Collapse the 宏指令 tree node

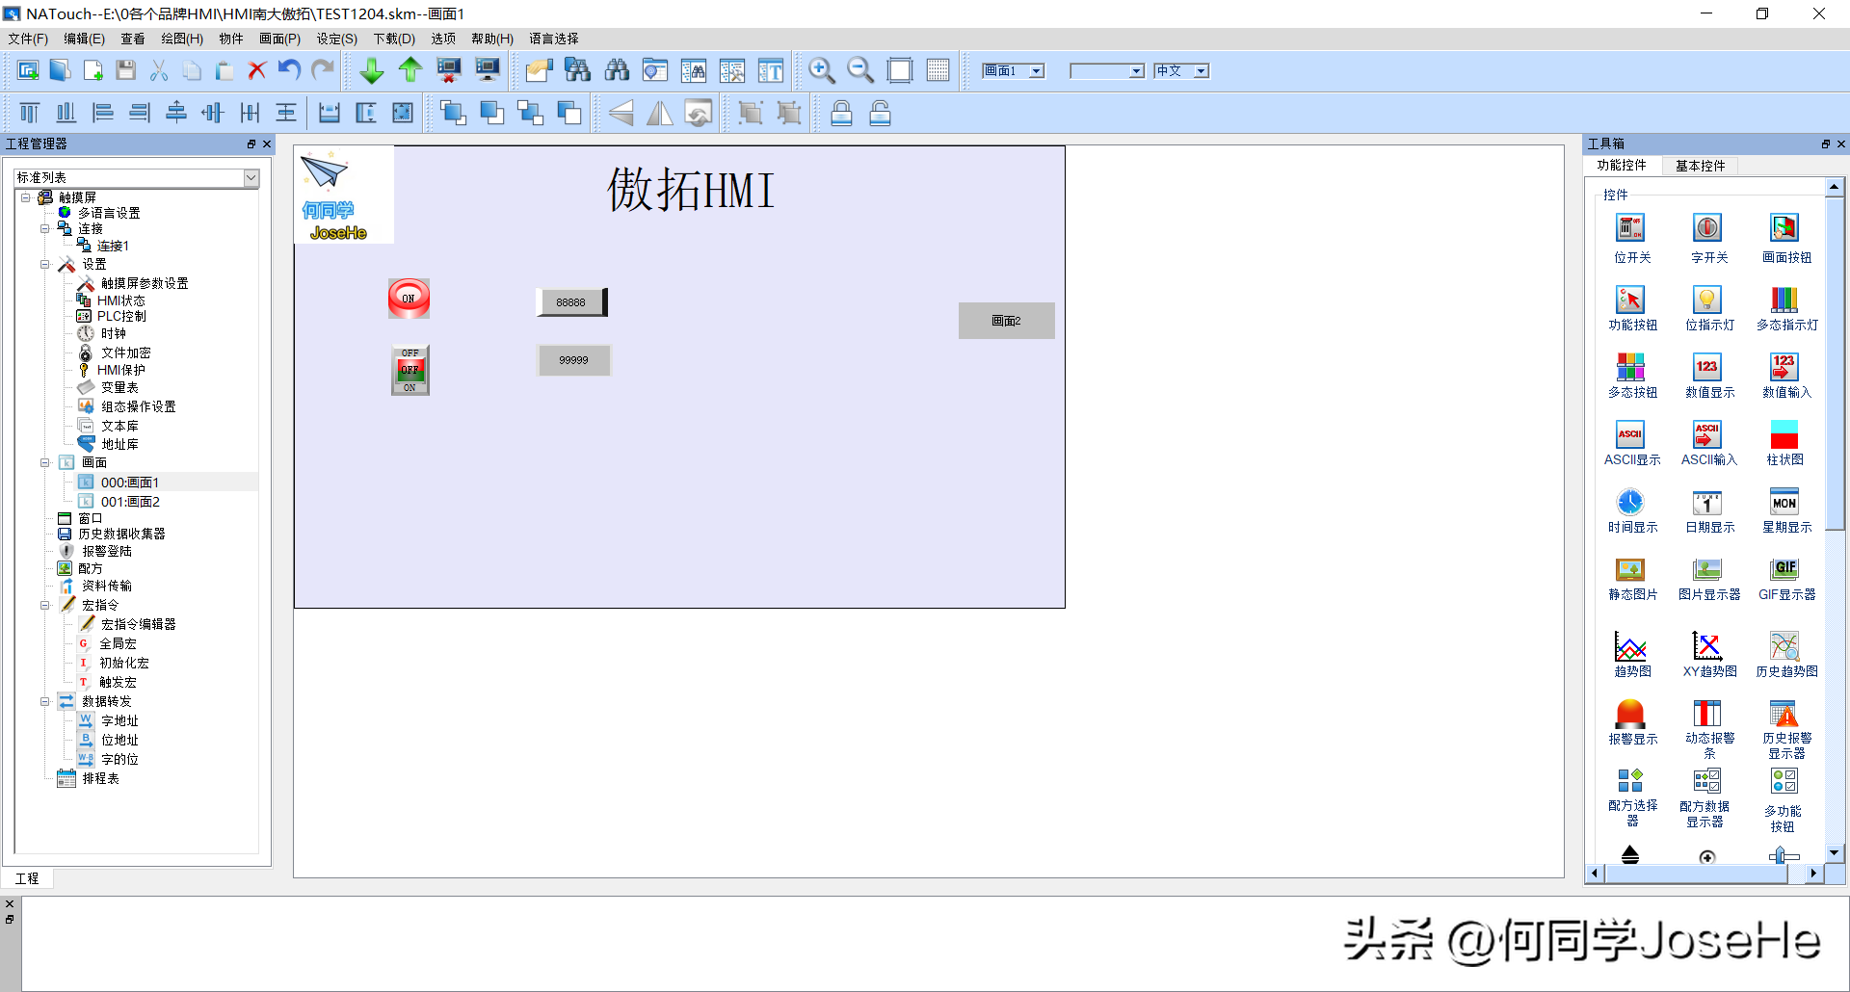(x=45, y=606)
